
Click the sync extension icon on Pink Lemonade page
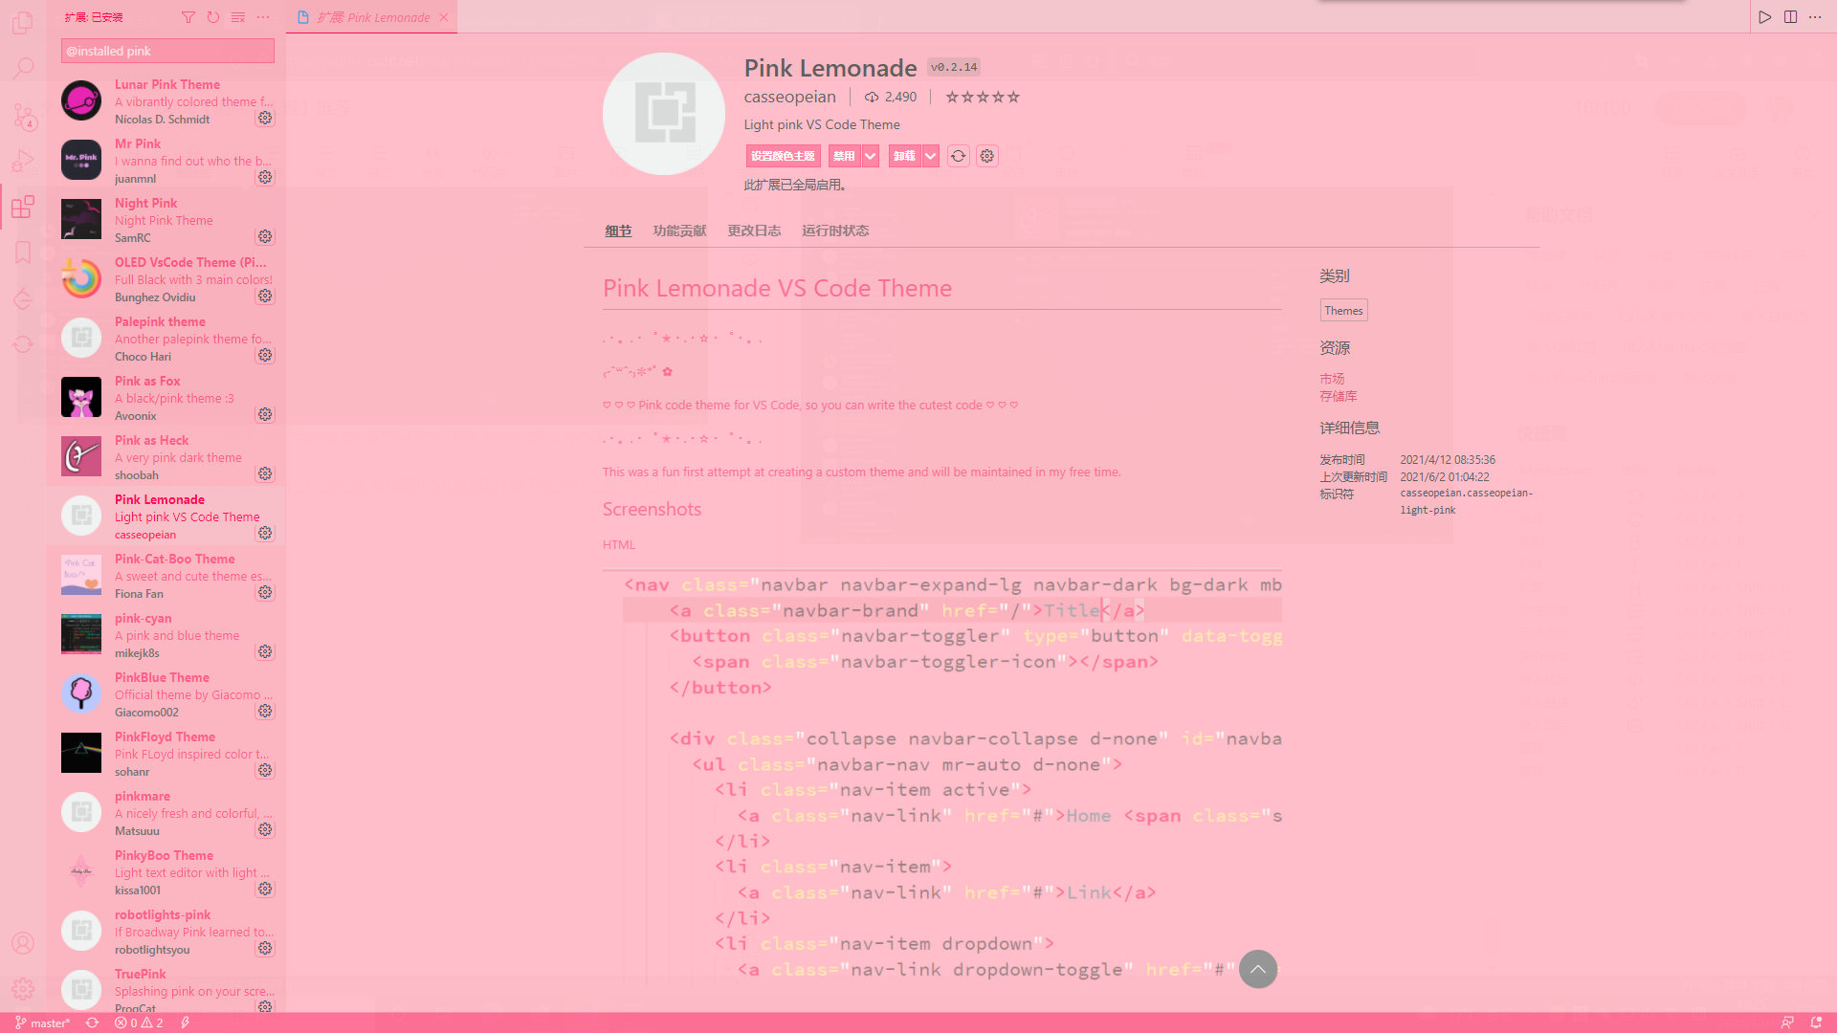point(958,156)
